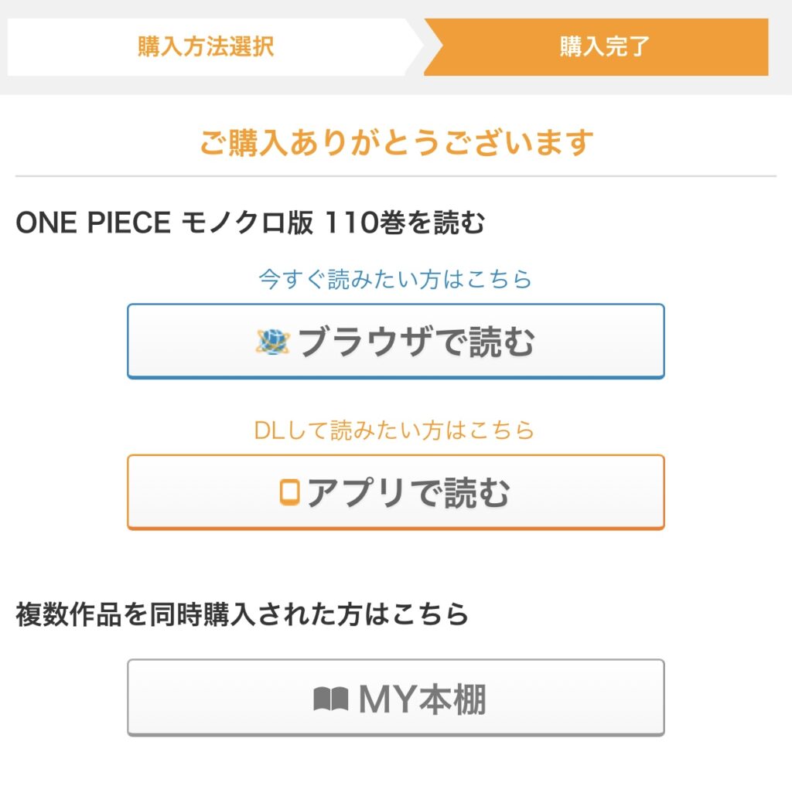Image resolution: width=792 pixels, height=786 pixels.
Task: Click the 複数作品を同時購入された方はこちら heading
Action: 243,614
